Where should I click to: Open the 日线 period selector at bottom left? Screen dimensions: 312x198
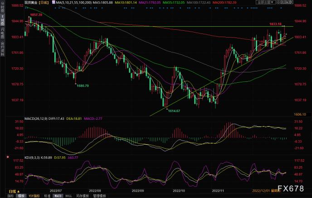tap(14, 191)
